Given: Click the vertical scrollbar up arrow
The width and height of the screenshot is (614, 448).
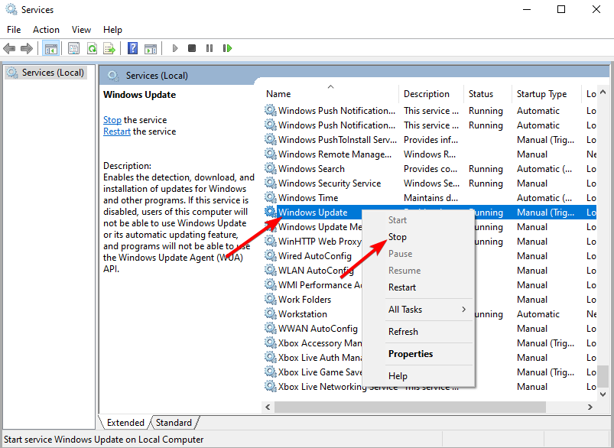Looking at the screenshot, I should [x=603, y=92].
